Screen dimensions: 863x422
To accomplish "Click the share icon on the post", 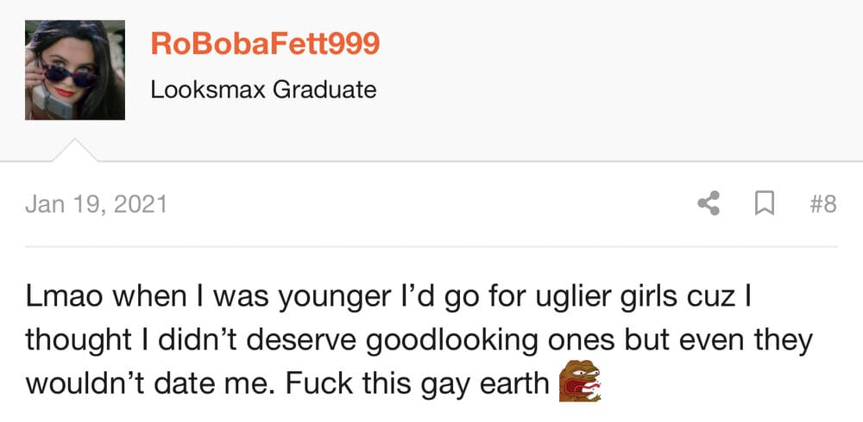I will click(x=709, y=204).
